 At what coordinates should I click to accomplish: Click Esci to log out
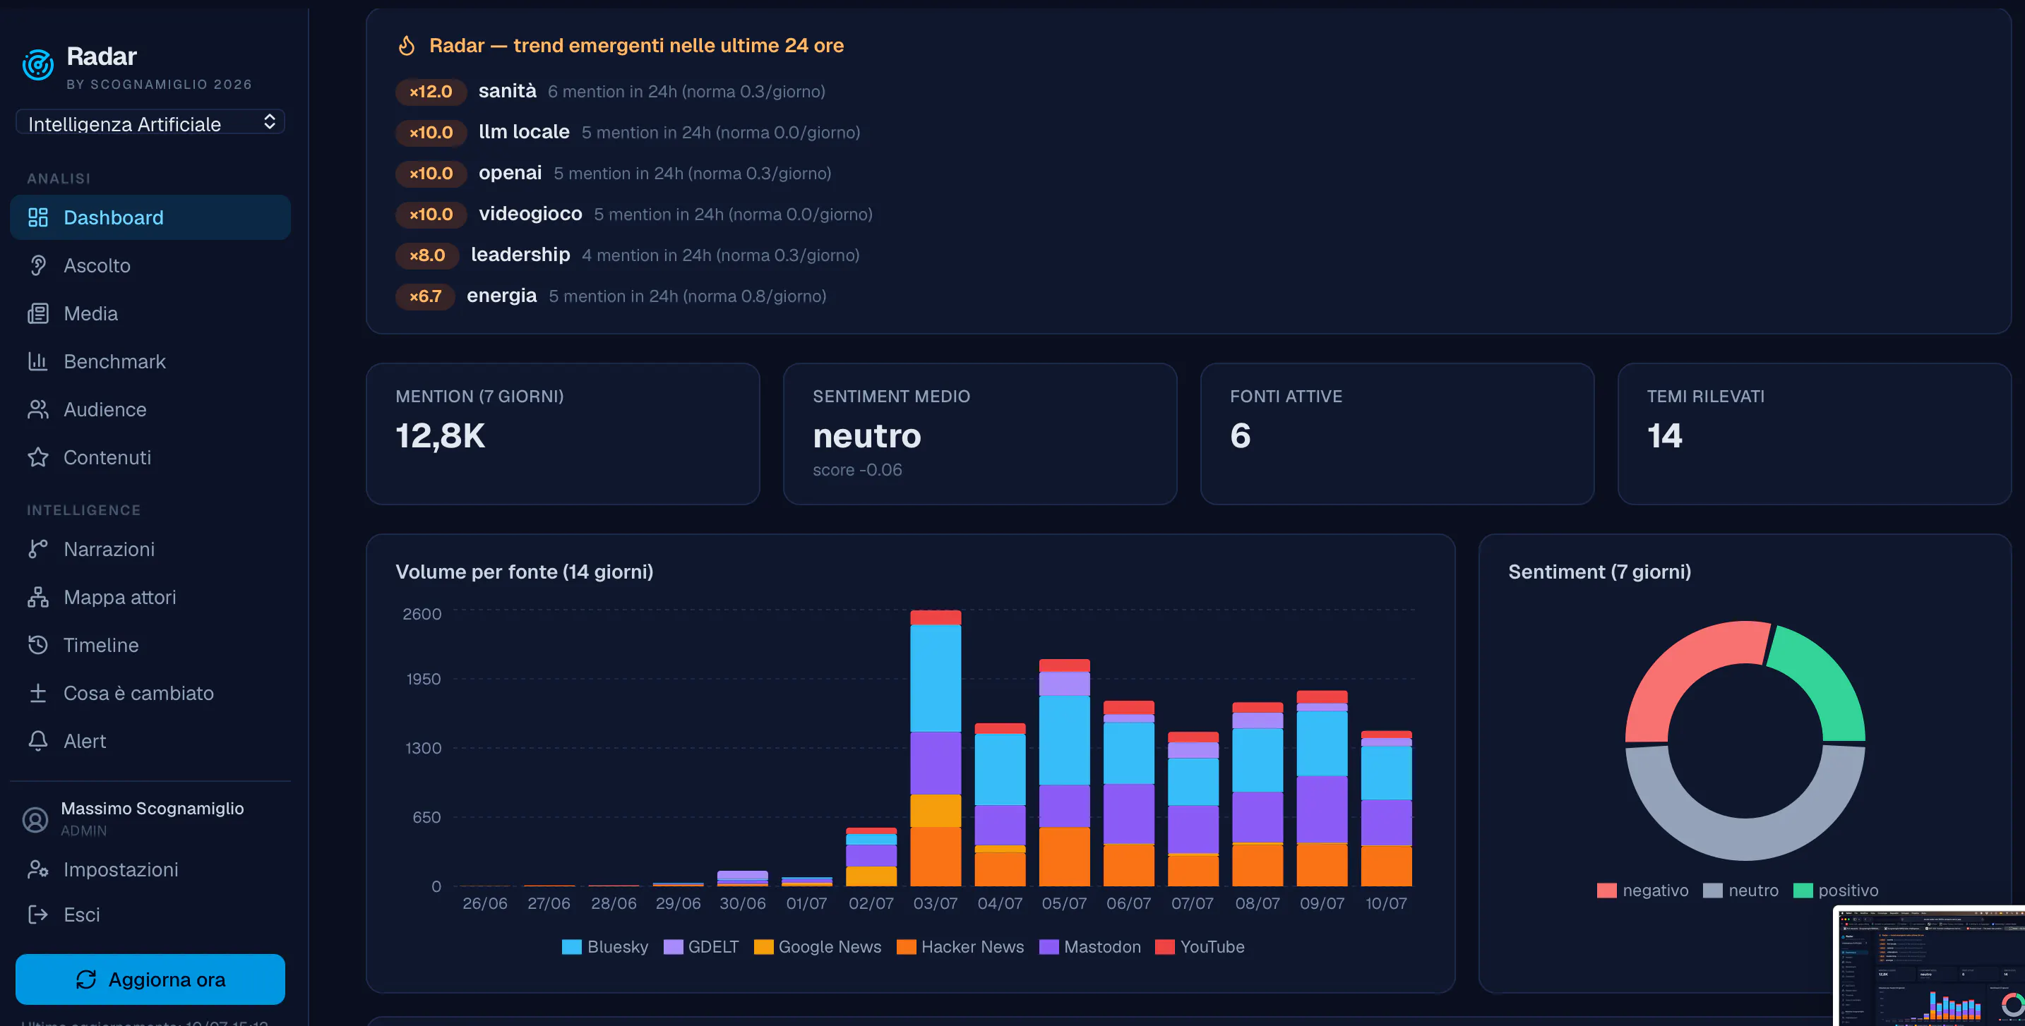[x=150, y=915]
